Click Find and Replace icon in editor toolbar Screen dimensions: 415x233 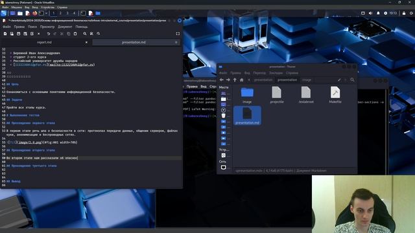pos(91,34)
